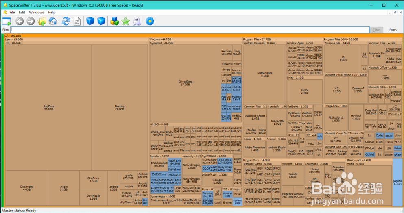This screenshot has height=213, width=404.
Task: Click the gray page-refresh toolbar icon
Action: pyautogui.click(x=77, y=22)
